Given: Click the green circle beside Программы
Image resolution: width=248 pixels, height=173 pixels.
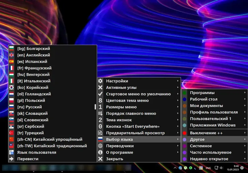Looking at the screenshot, I should pos(184,93).
